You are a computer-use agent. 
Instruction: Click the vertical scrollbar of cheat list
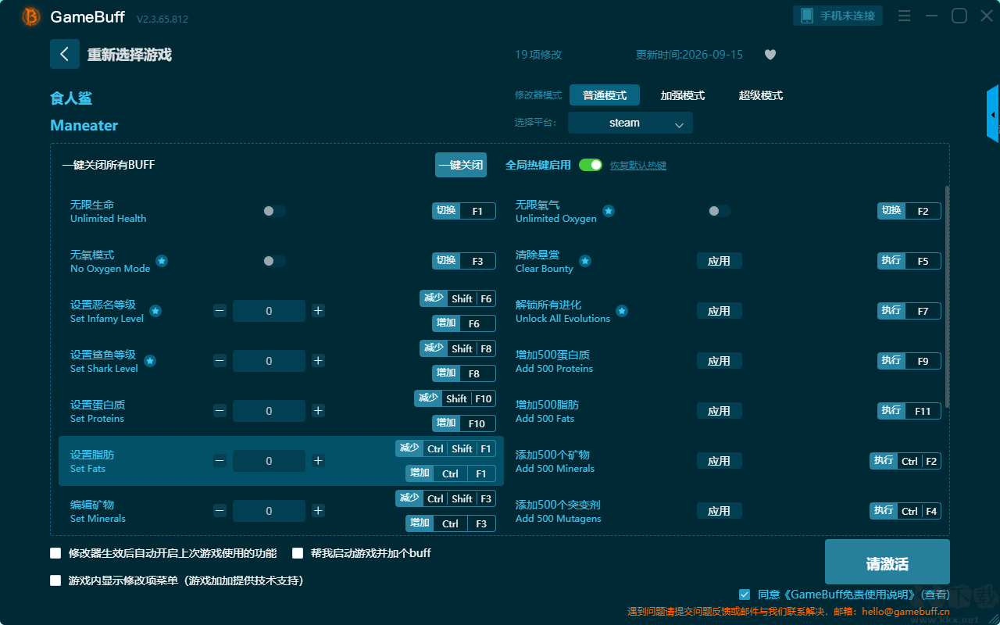[948, 296]
